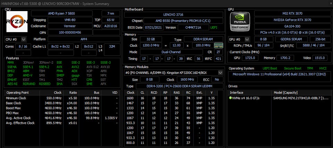Select the Avg. Effective Clock row

(x=62, y=123)
